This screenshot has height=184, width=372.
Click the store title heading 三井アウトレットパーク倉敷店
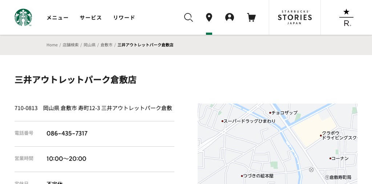pyautogui.click(x=76, y=80)
